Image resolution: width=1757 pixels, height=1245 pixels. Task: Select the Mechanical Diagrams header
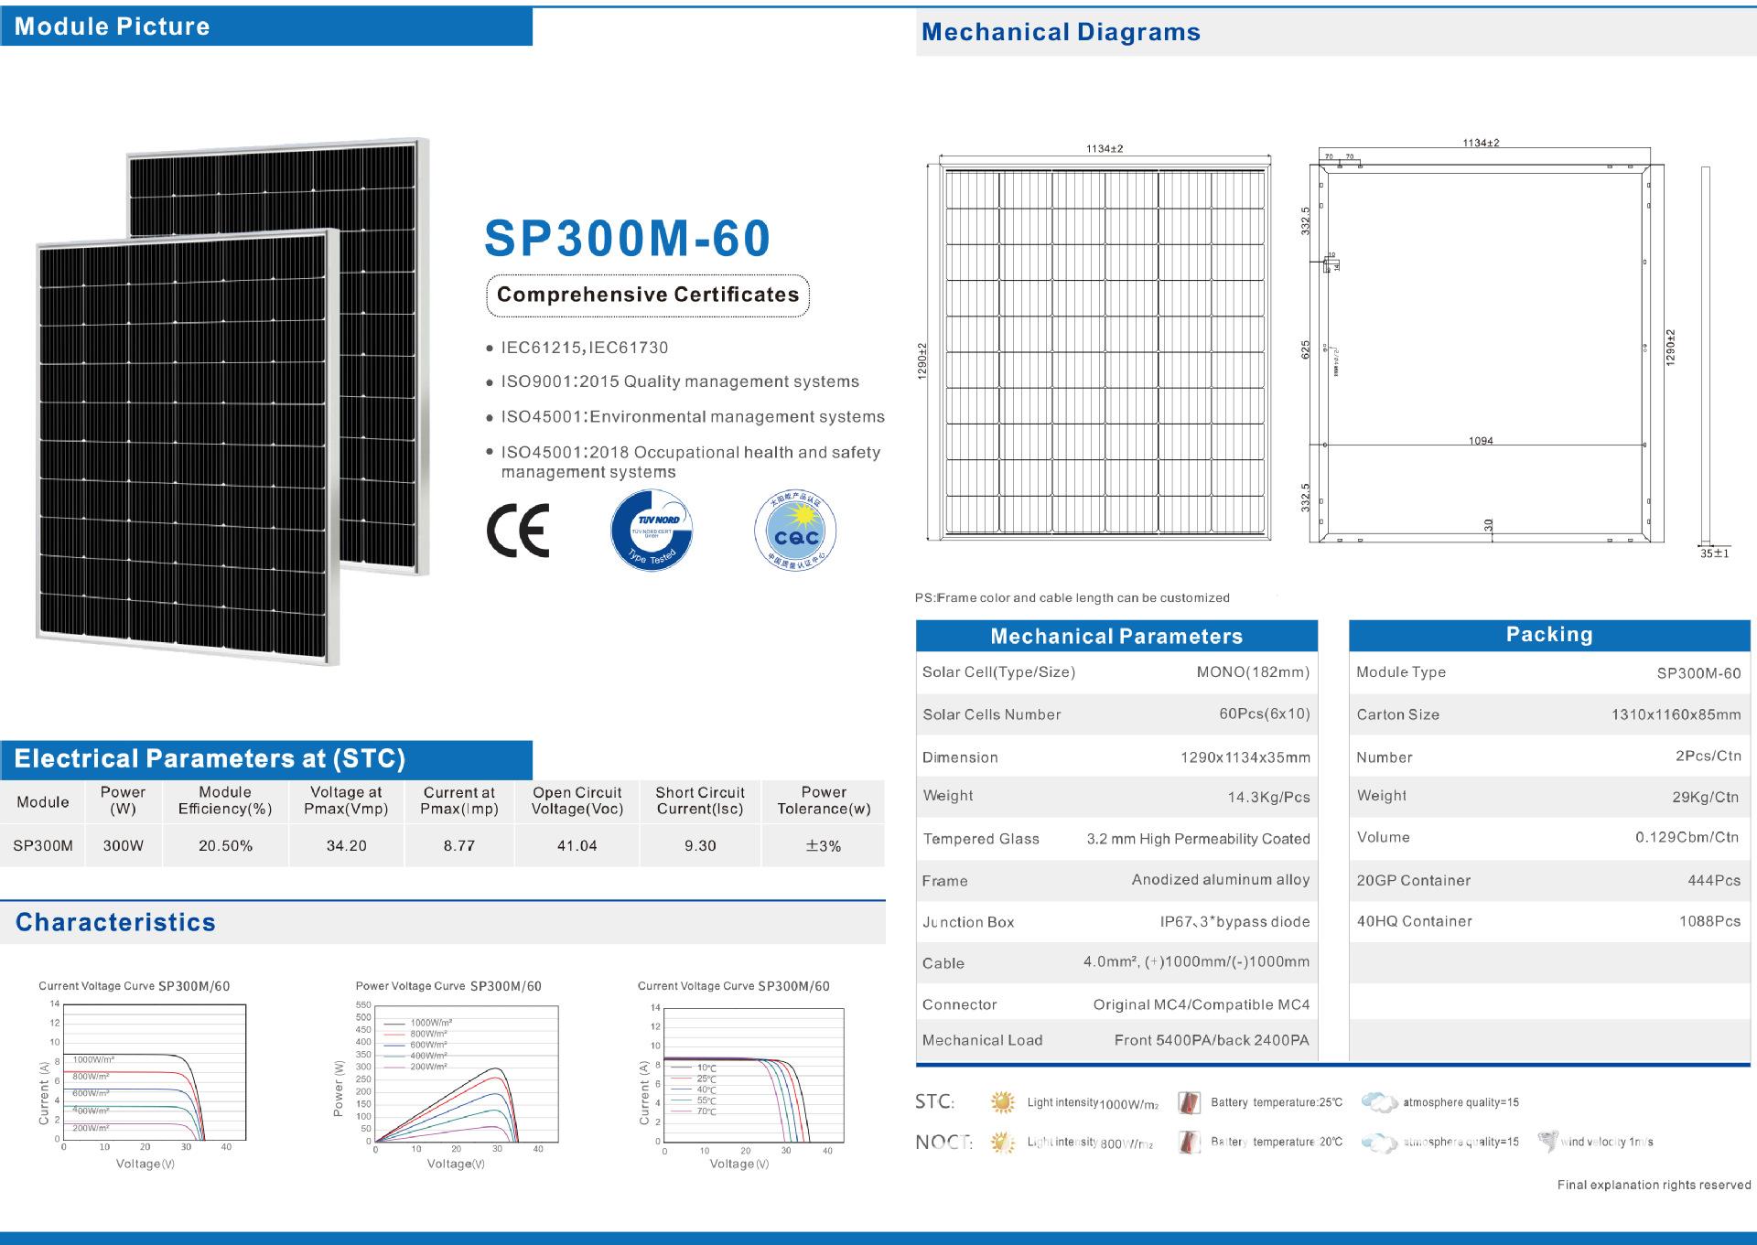coord(1060,32)
